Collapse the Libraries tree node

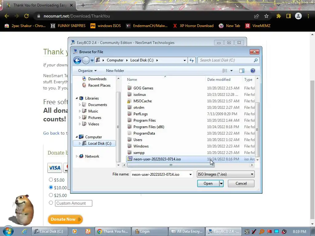pyautogui.click(x=77, y=98)
